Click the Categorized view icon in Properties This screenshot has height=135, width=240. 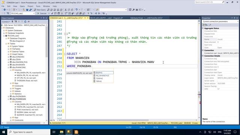pyautogui.click(x=203, y=25)
